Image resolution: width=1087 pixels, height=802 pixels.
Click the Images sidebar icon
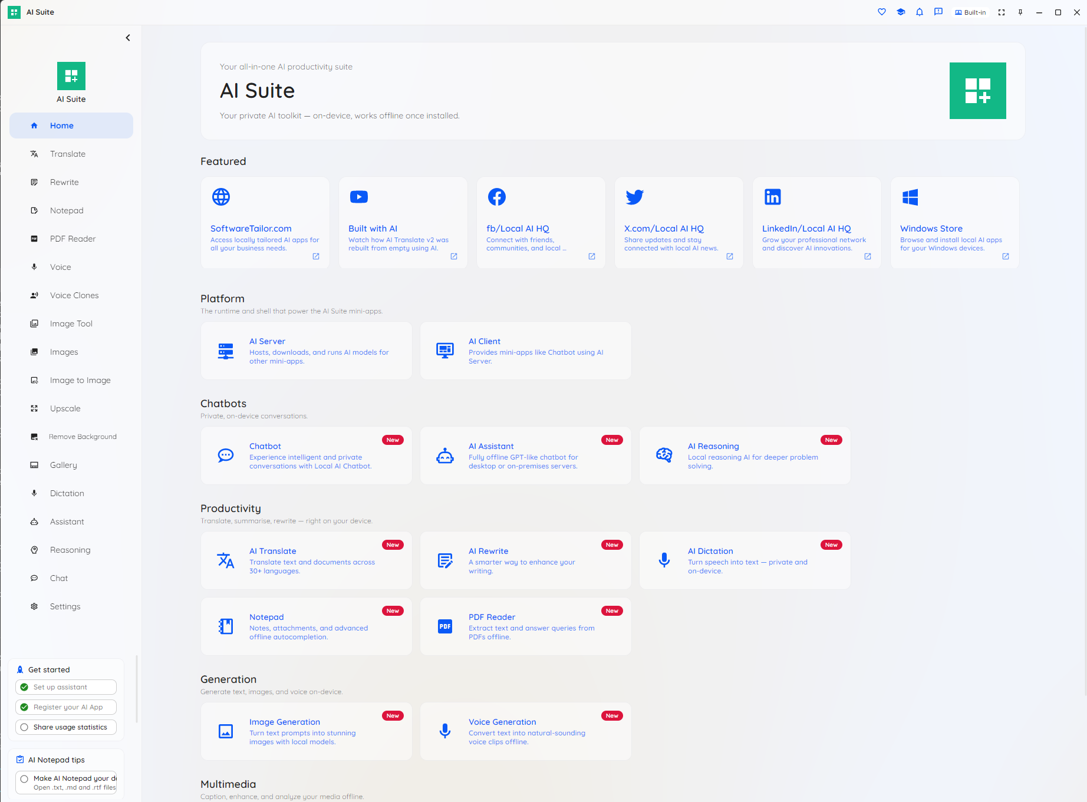coord(34,352)
